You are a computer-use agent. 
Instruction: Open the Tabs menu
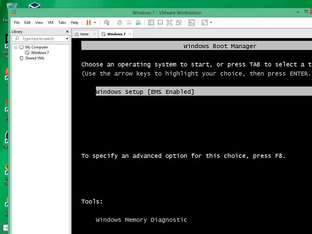(x=62, y=23)
